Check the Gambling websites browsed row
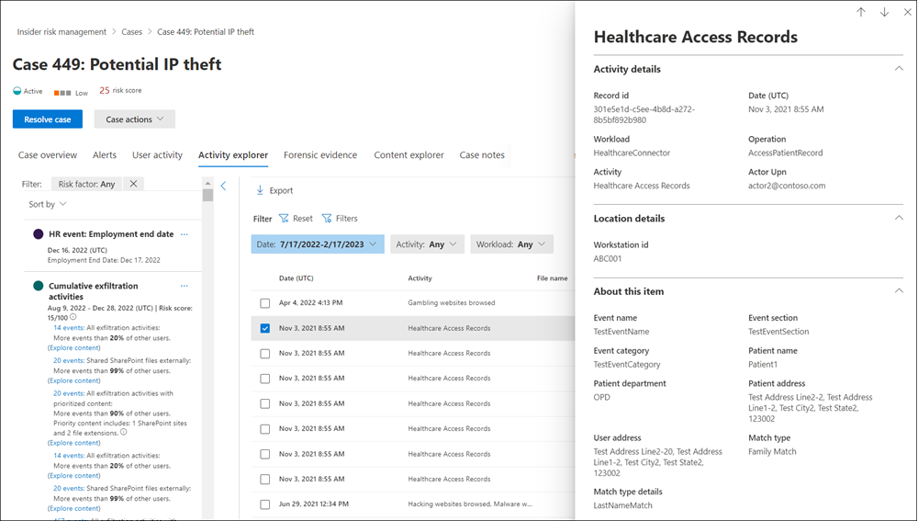Viewport: 918px width, 521px height. [x=265, y=303]
